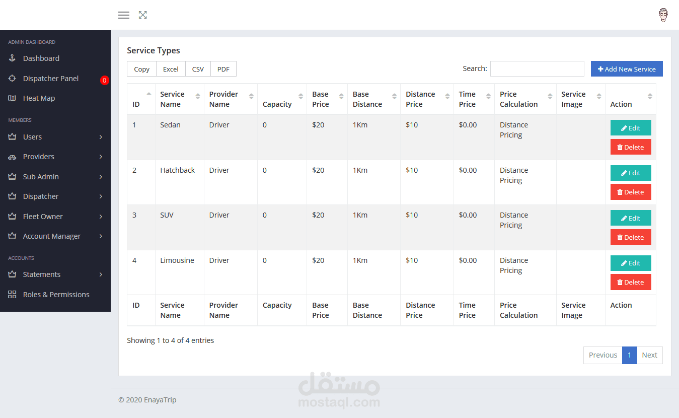Click the Providers car icon
Viewport: 679px width, 418px height.
13,157
